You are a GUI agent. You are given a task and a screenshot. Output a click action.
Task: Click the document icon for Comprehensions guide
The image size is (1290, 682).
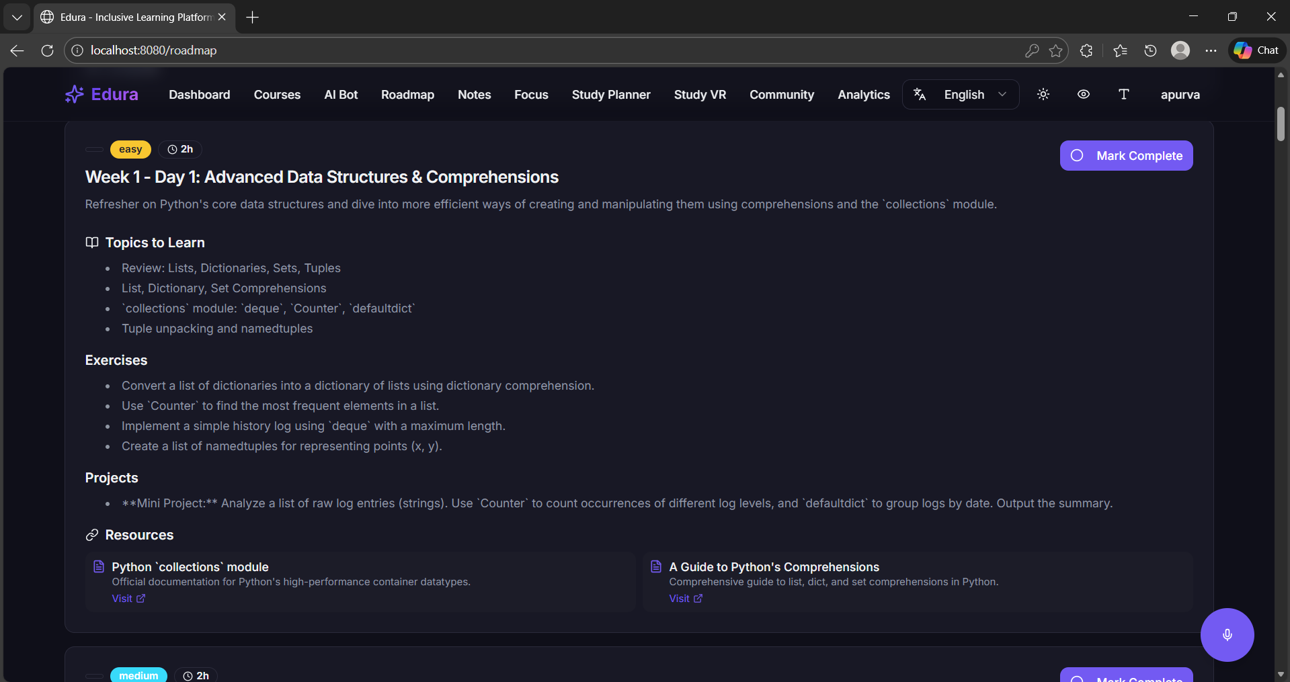(x=656, y=566)
